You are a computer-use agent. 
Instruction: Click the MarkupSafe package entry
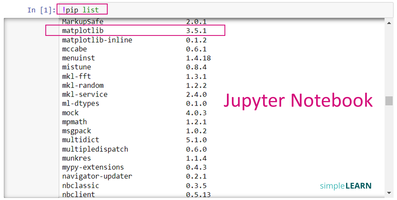point(83,21)
